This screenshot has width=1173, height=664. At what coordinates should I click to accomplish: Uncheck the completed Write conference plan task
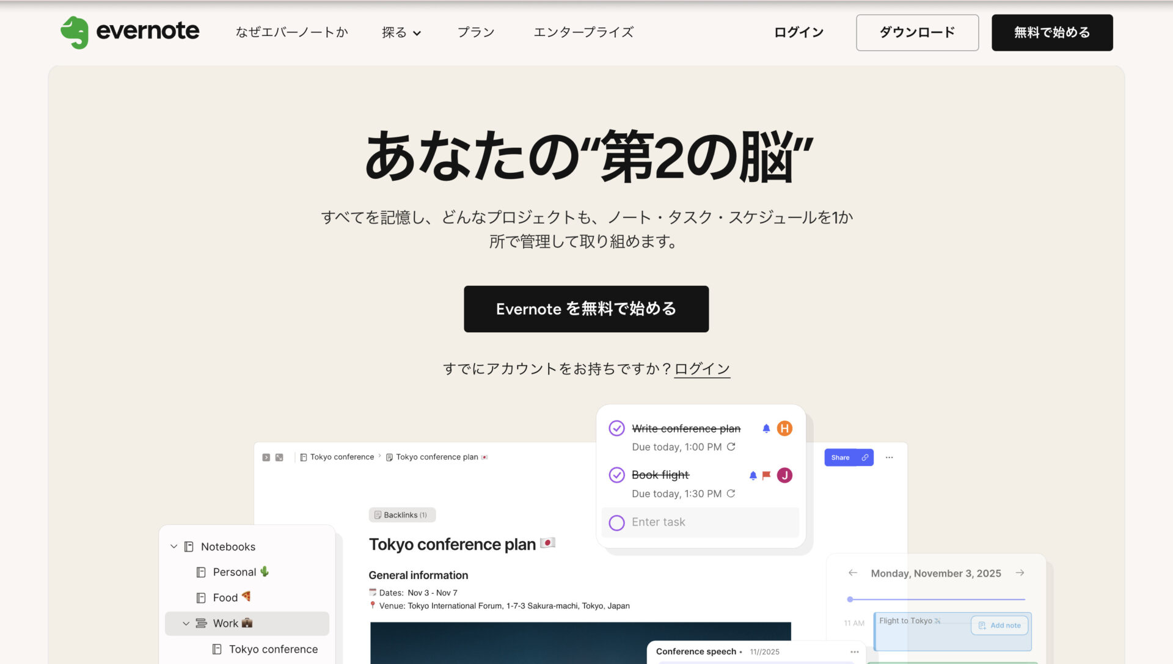616,428
